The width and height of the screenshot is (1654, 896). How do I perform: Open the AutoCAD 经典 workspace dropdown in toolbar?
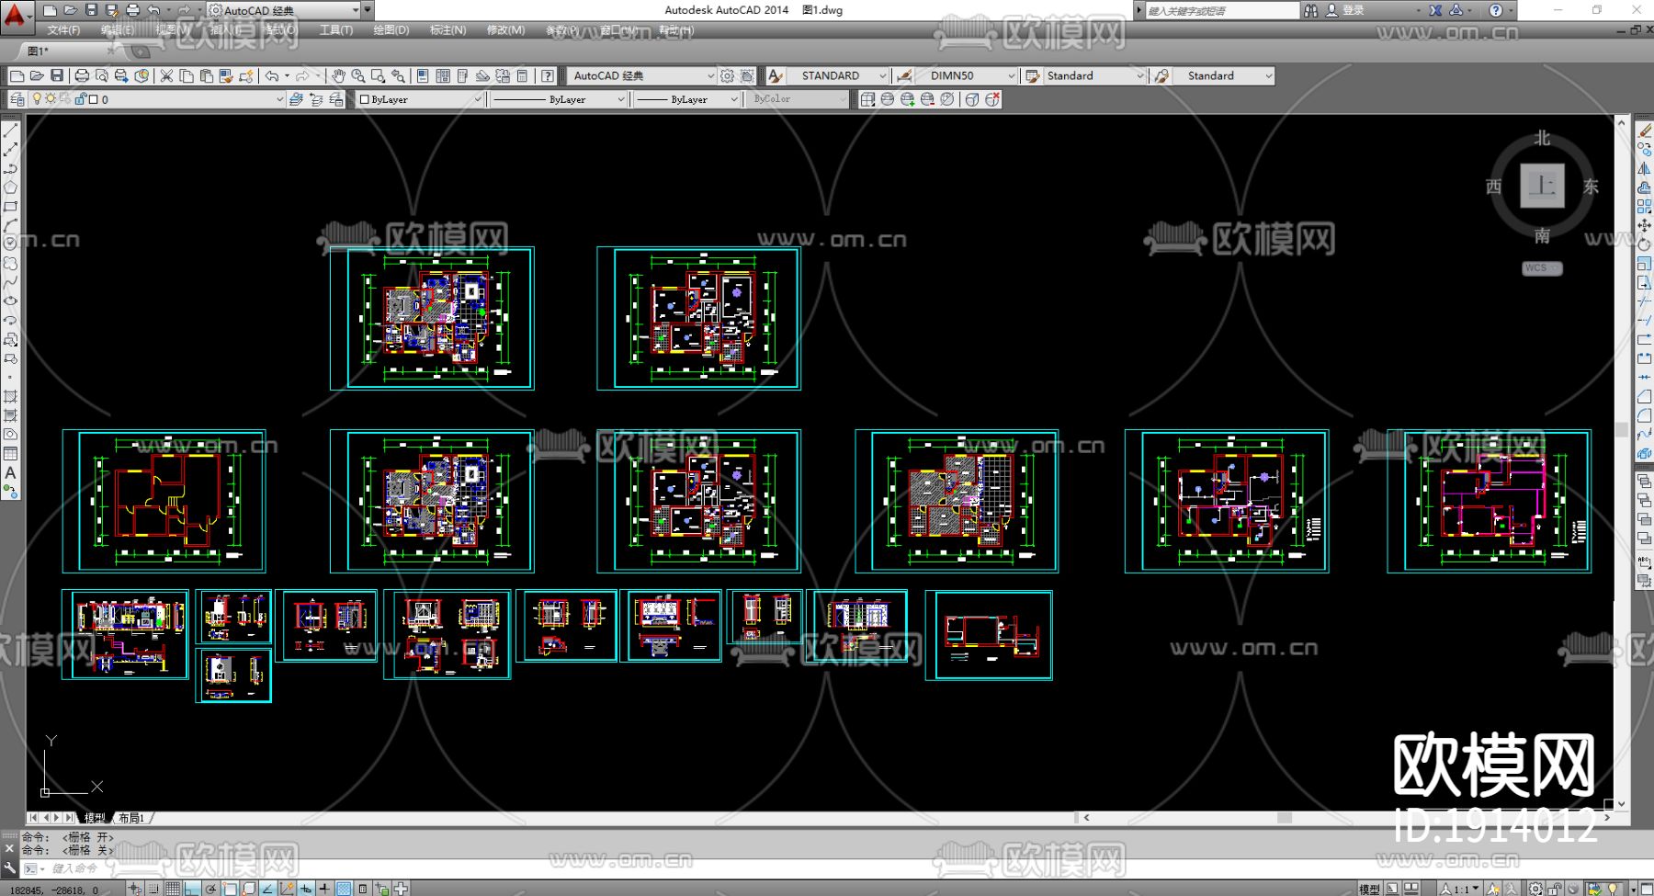(711, 76)
